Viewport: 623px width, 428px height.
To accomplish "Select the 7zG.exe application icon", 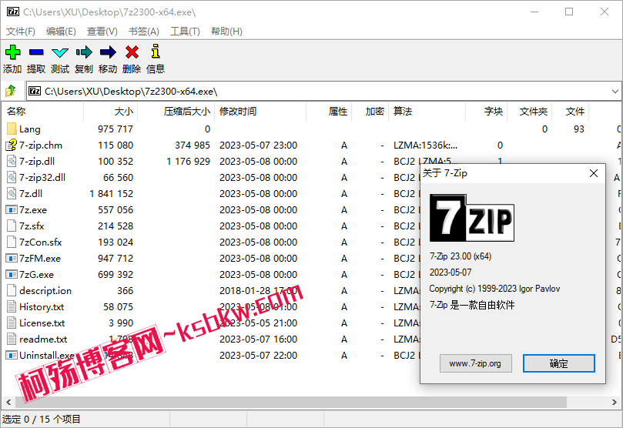I will point(12,274).
